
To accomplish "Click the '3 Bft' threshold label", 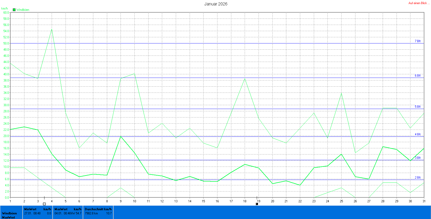I will [418, 158].
